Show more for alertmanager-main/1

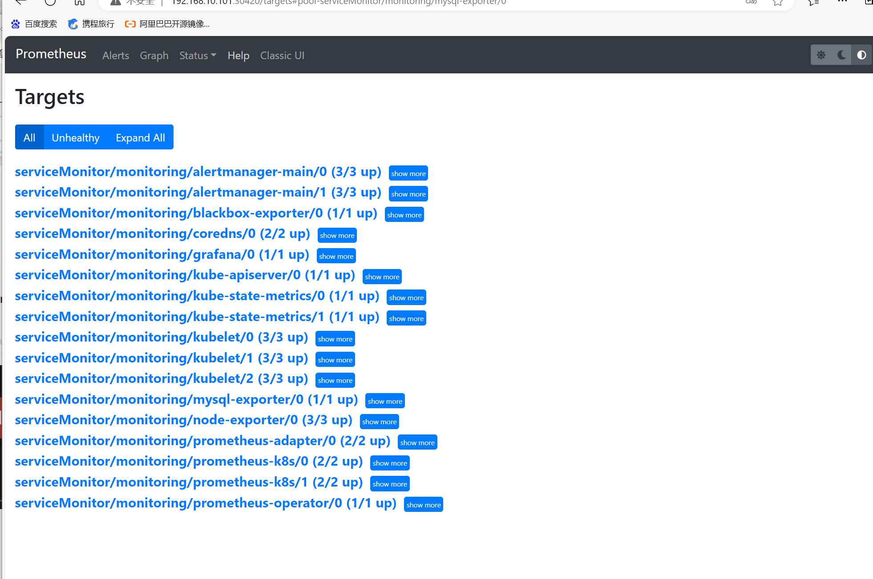pos(408,194)
